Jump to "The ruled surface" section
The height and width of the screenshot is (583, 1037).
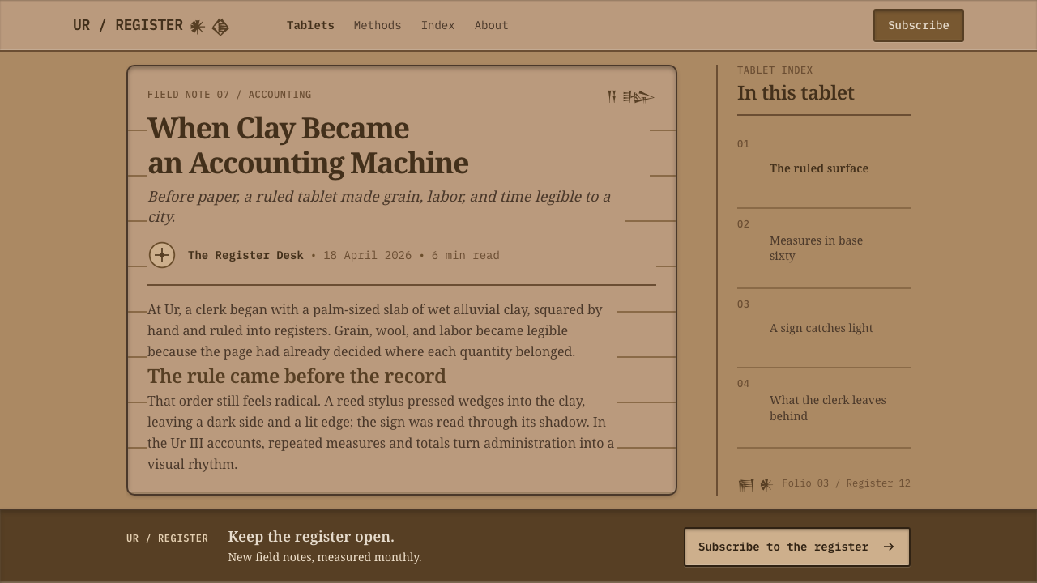point(819,168)
